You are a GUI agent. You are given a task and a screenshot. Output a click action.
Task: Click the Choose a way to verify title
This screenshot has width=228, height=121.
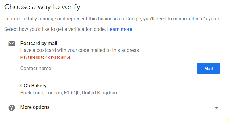pos(42,7)
